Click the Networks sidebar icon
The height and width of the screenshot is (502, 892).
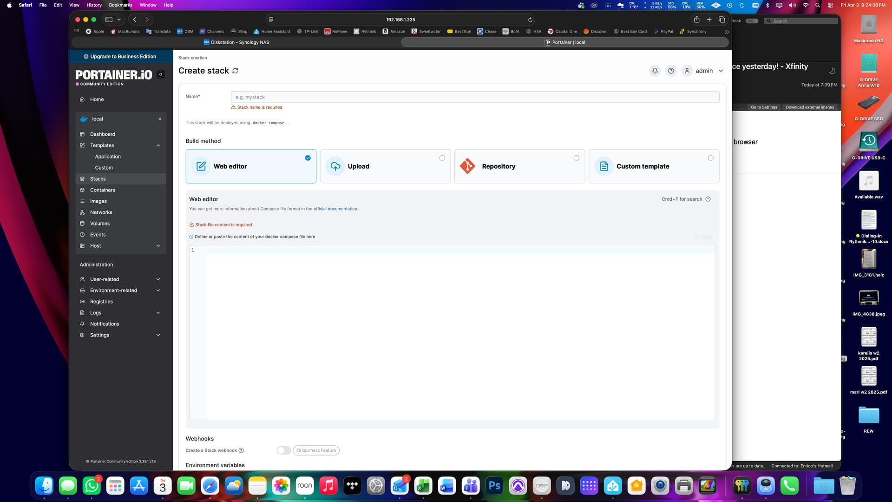click(82, 212)
